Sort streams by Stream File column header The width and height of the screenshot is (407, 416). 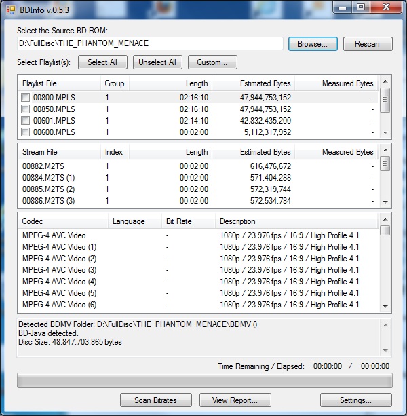(60, 152)
